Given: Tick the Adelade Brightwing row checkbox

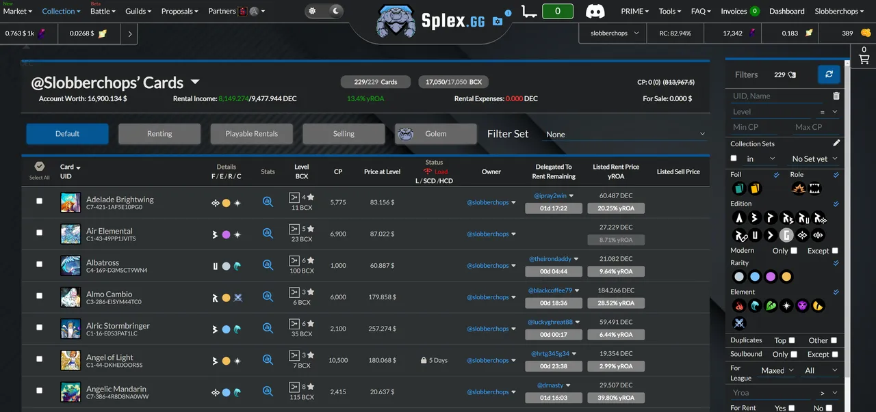Looking at the screenshot, I should tap(39, 201).
